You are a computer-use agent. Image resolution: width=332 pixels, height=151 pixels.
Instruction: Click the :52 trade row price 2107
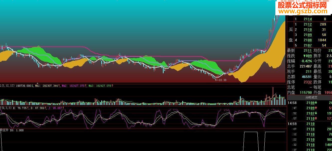tap(310, 113)
